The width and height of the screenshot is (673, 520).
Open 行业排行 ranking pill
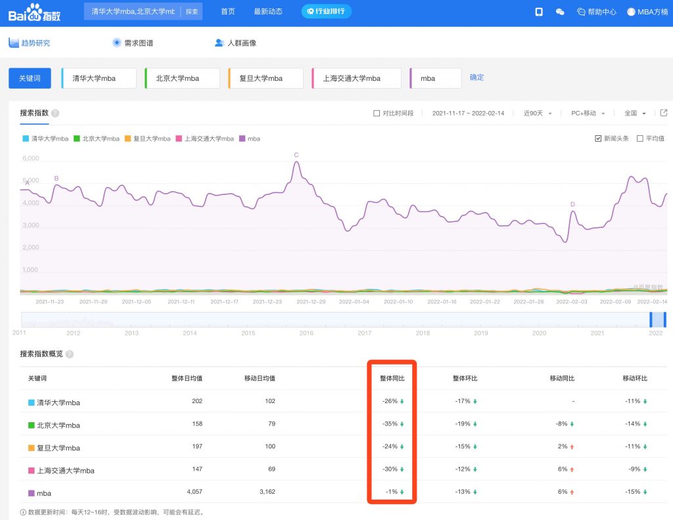click(326, 11)
